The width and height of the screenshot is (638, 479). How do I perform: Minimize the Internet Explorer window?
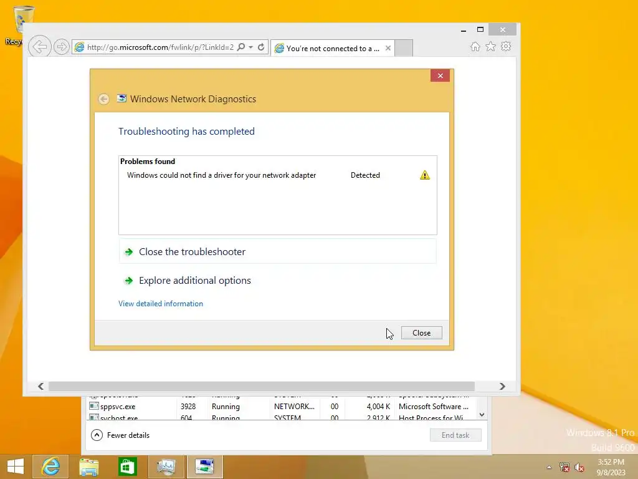[464, 30]
